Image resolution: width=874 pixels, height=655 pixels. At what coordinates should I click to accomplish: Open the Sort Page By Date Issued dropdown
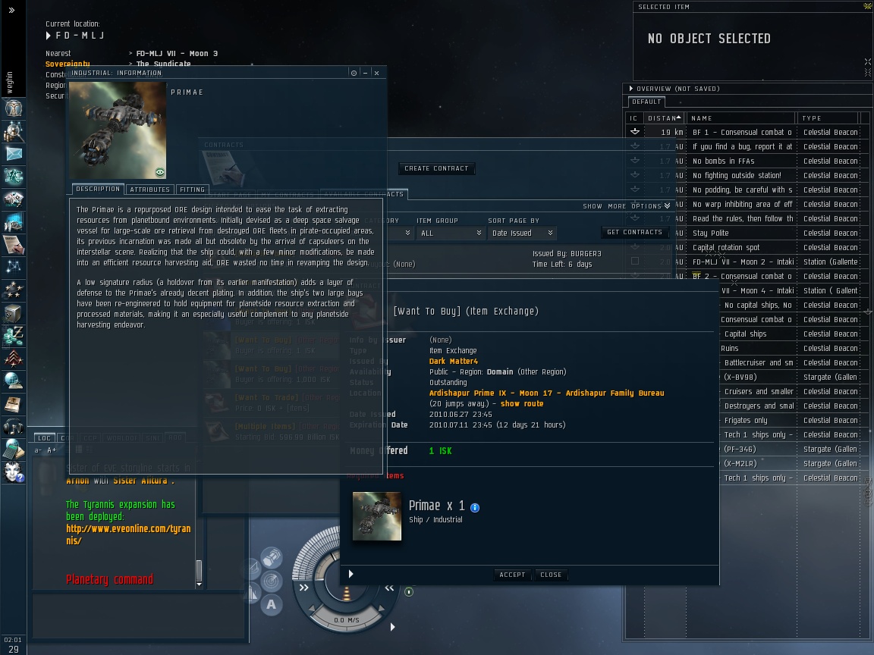[522, 233]
